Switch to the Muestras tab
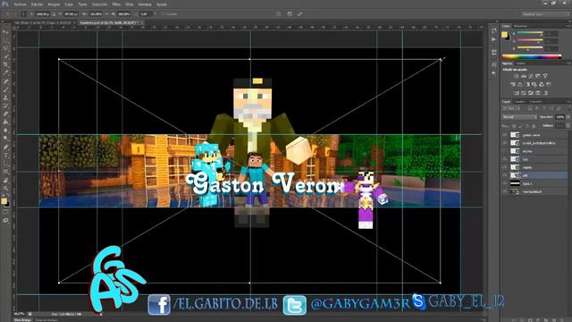The image size is (572, 322). (x=520, y=26)
